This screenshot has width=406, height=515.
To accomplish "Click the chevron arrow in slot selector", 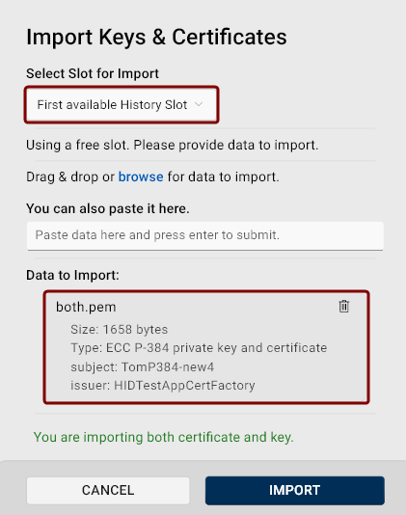I will click(199, 104).
